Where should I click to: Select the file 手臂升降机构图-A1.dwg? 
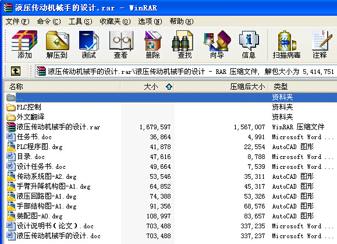tap(54, 186)
